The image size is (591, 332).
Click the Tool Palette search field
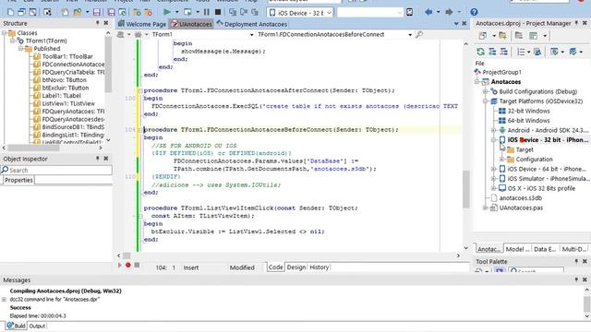coord(536,270)
